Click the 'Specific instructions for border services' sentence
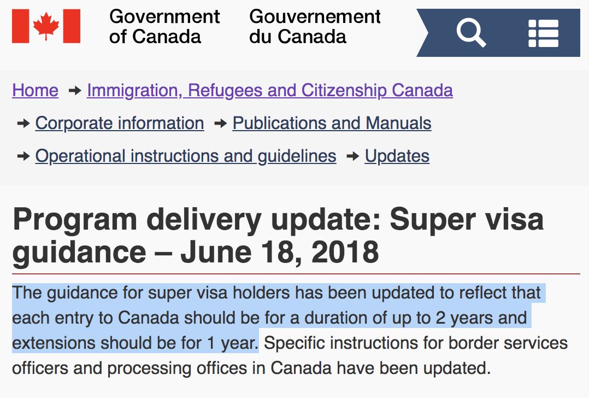This screenshot has height=398, width=589. point(415,343)
